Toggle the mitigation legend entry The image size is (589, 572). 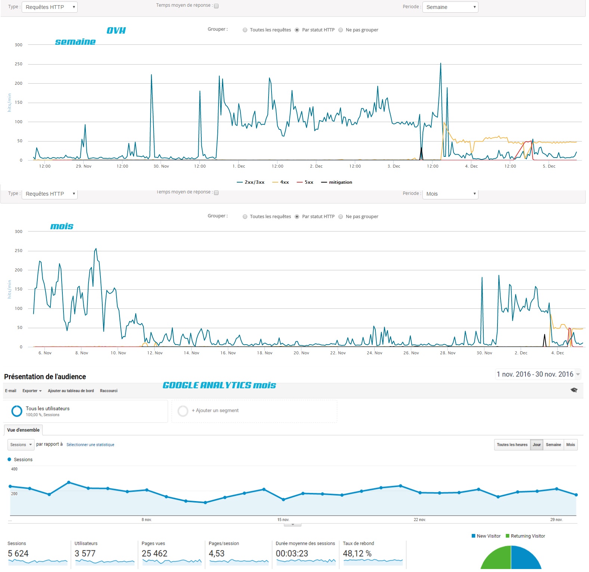pos(337,182)
